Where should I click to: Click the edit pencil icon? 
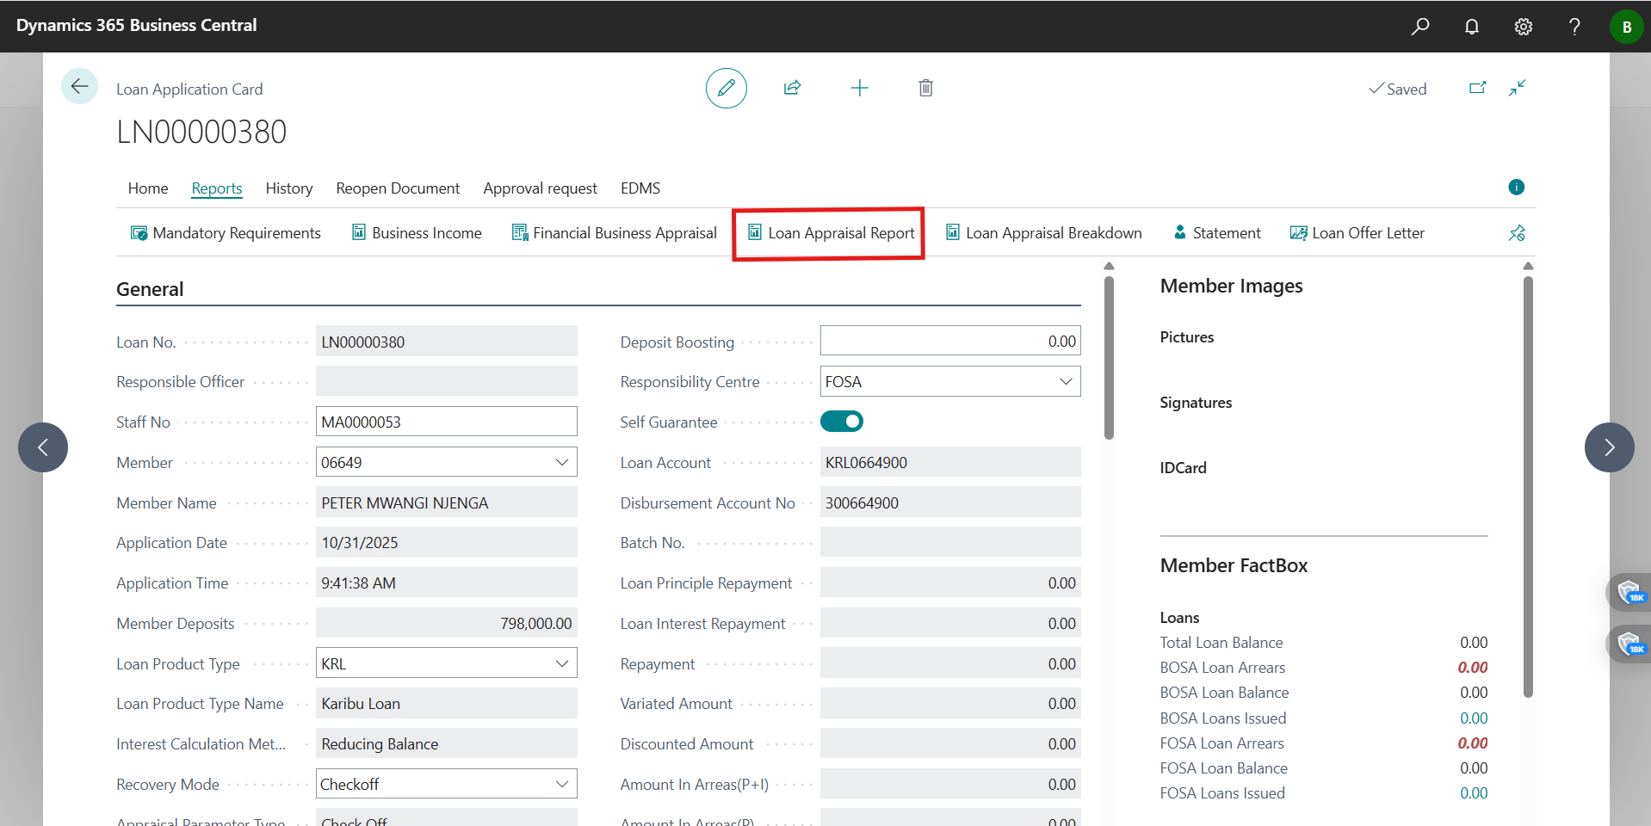tap(726, 88)
